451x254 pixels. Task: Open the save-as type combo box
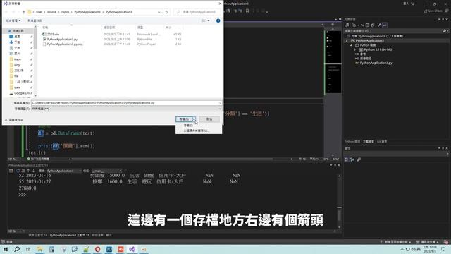tap(126, 109)
